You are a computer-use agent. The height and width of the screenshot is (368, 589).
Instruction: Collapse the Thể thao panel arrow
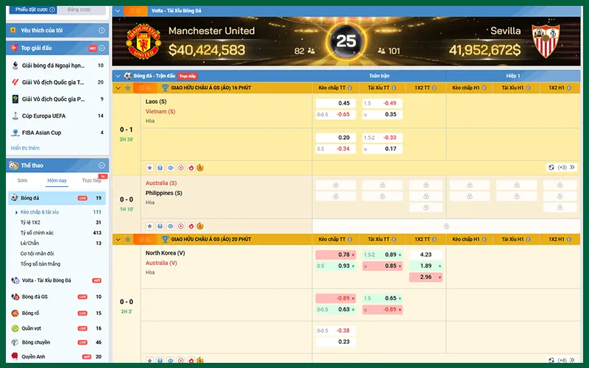pos(102,165)
